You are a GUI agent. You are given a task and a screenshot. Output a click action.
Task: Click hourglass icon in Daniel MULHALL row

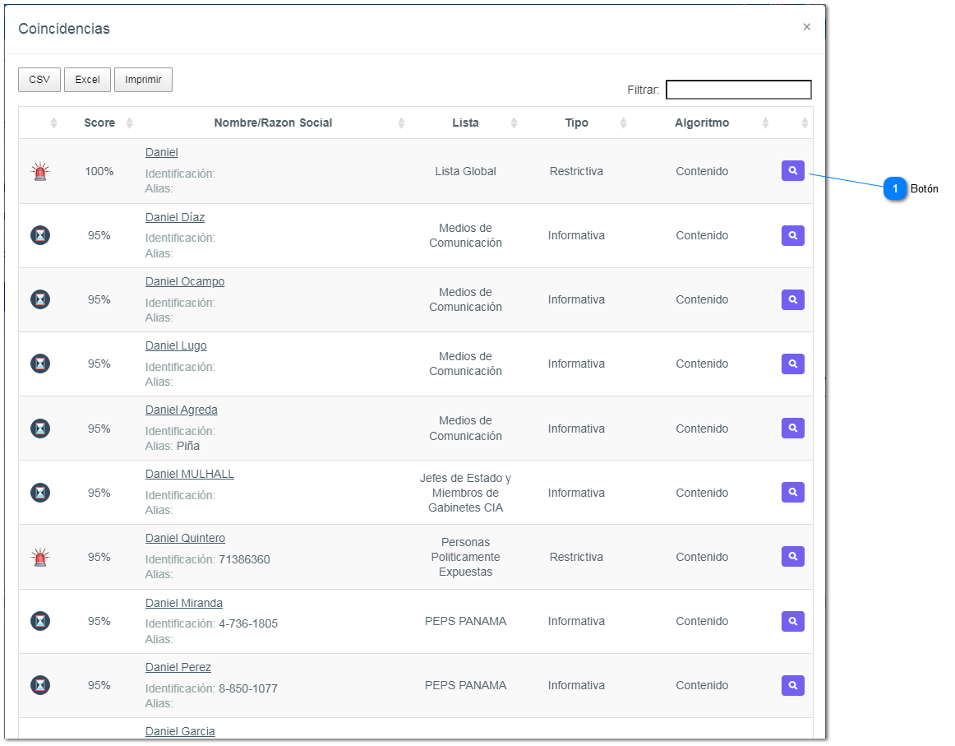point(40,493)
